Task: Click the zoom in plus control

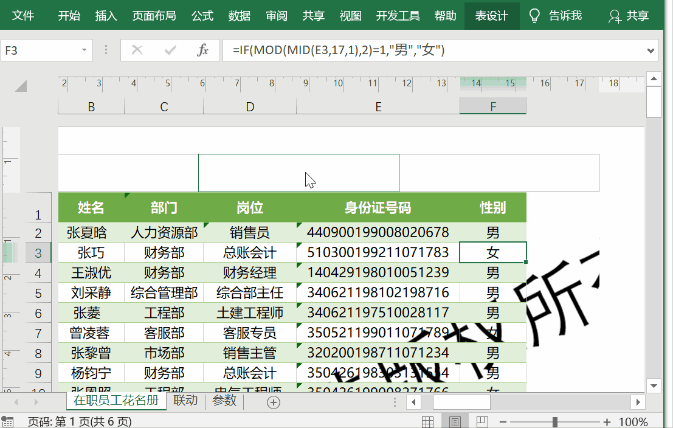Action: click(x=606, y=421)
